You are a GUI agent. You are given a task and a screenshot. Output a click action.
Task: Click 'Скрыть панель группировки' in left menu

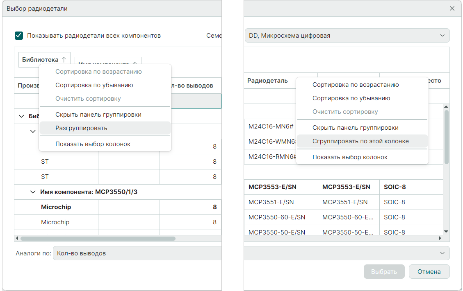(x=98, y=115)
